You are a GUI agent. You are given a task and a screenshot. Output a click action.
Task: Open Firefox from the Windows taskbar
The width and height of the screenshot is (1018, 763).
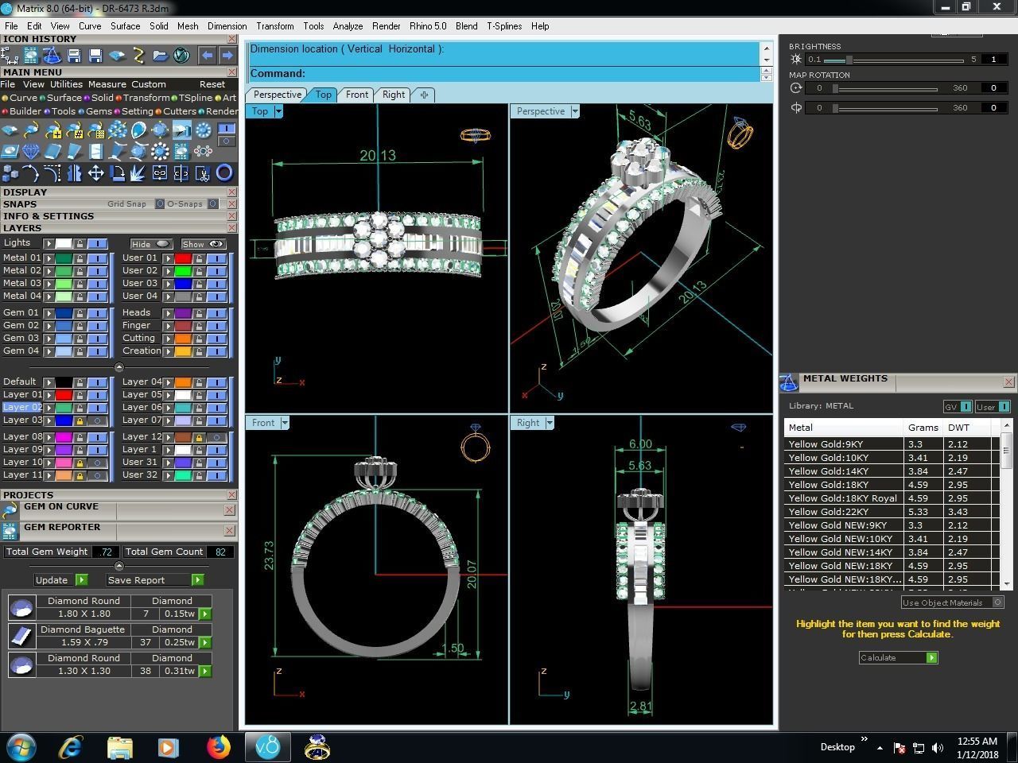pyautogui.click(x=218, y=747)
